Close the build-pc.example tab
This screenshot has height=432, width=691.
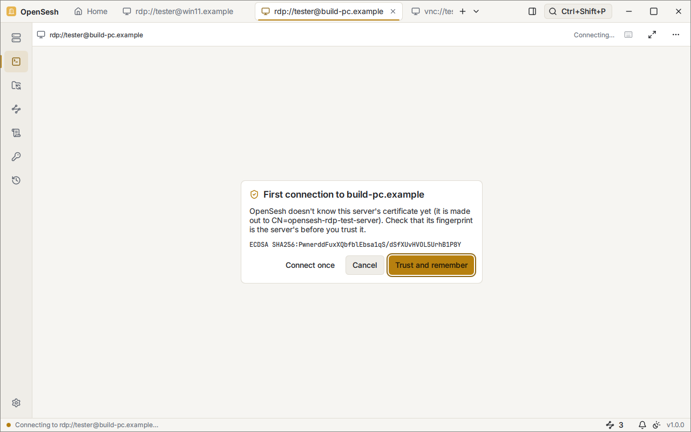(393, 11)
